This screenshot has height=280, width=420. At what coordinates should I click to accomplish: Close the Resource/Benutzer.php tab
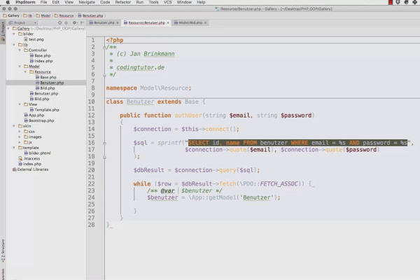click(x=168, y=23)
